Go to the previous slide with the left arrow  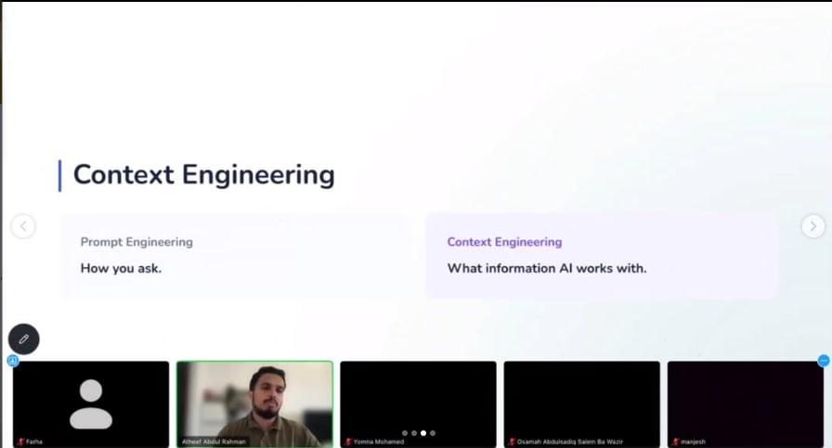[x=23, y=226]
